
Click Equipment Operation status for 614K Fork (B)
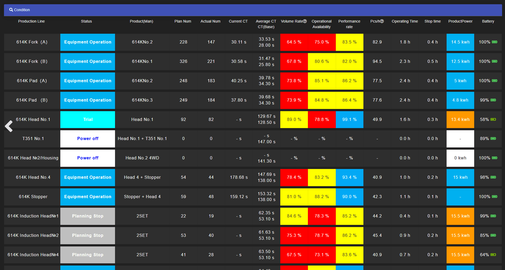pos(88,61)
